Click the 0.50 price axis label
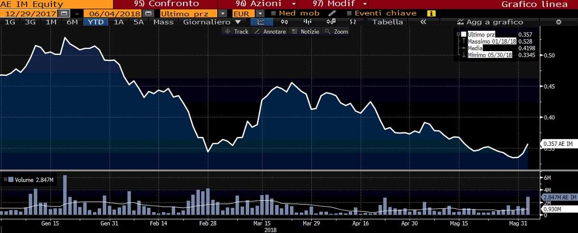 [550, 55]
